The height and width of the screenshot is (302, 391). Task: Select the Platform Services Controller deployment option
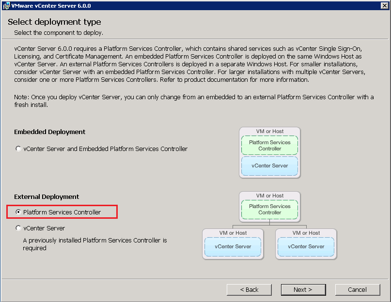point(18,211)
